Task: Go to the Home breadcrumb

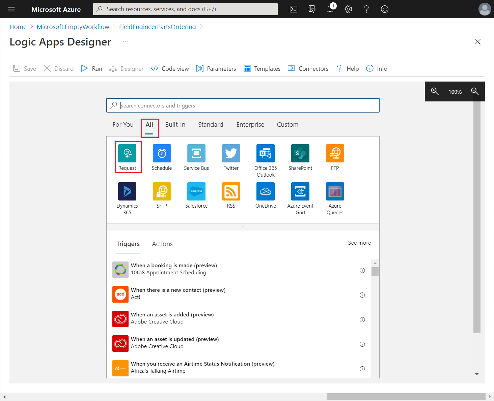Action: point(18,27)
